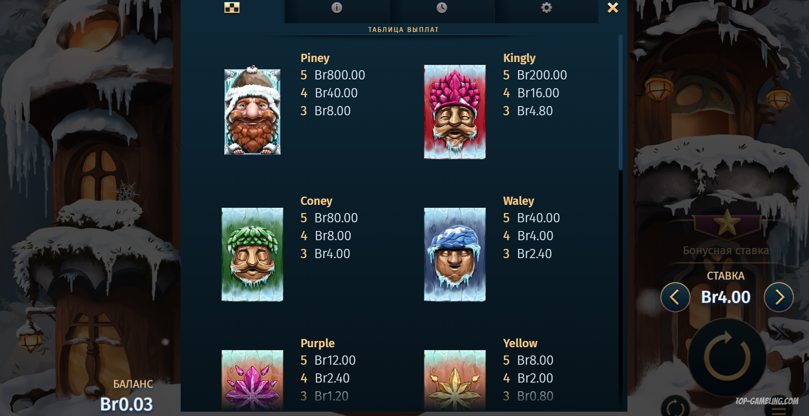Select the Yellow crystal symbol
The width and height of the screenshot is (809, 416).
coord(455,381)
